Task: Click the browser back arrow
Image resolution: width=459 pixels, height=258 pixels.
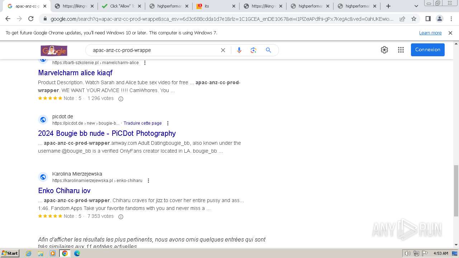Action: tap(8, 19)
